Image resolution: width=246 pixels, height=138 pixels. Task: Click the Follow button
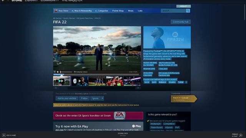84,98
